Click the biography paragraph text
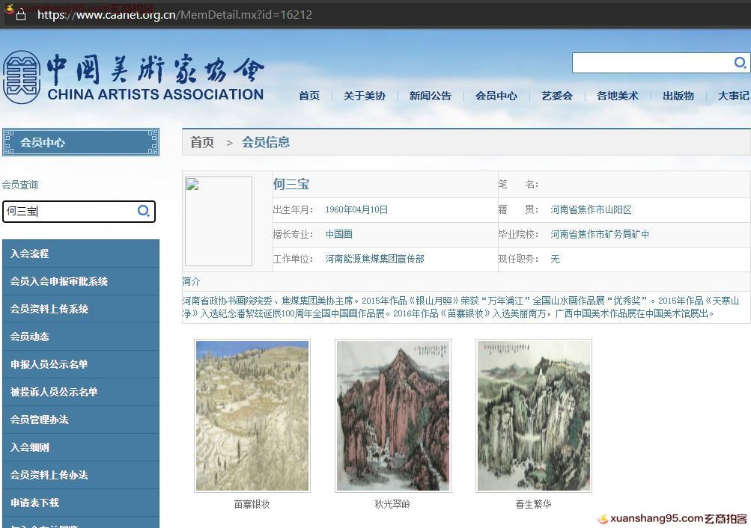The height and width of the screenshot is (528, 751). [460, 307]
